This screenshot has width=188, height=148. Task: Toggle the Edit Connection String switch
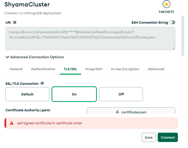click(172, 23)
